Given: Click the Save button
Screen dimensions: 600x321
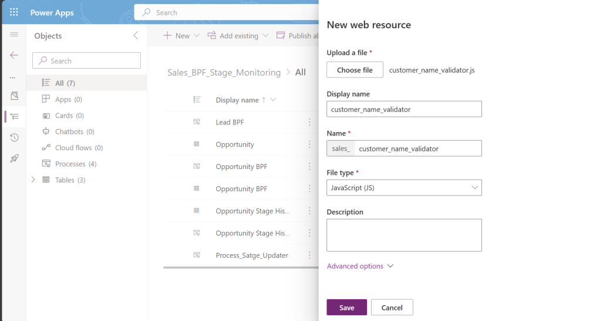Looking at the screenshot, I should (346, 308).
